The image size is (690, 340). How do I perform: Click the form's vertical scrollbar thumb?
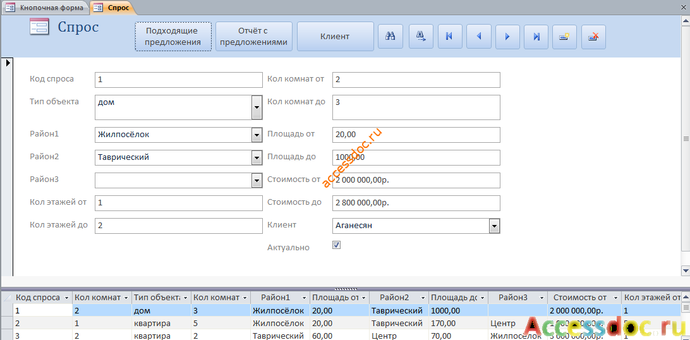point(685,138)
